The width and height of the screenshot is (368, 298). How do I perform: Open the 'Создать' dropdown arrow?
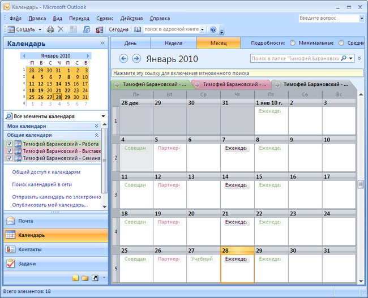pos(40,29)
